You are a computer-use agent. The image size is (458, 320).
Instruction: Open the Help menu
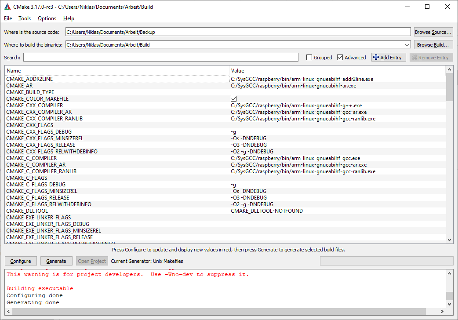[69, 18]
